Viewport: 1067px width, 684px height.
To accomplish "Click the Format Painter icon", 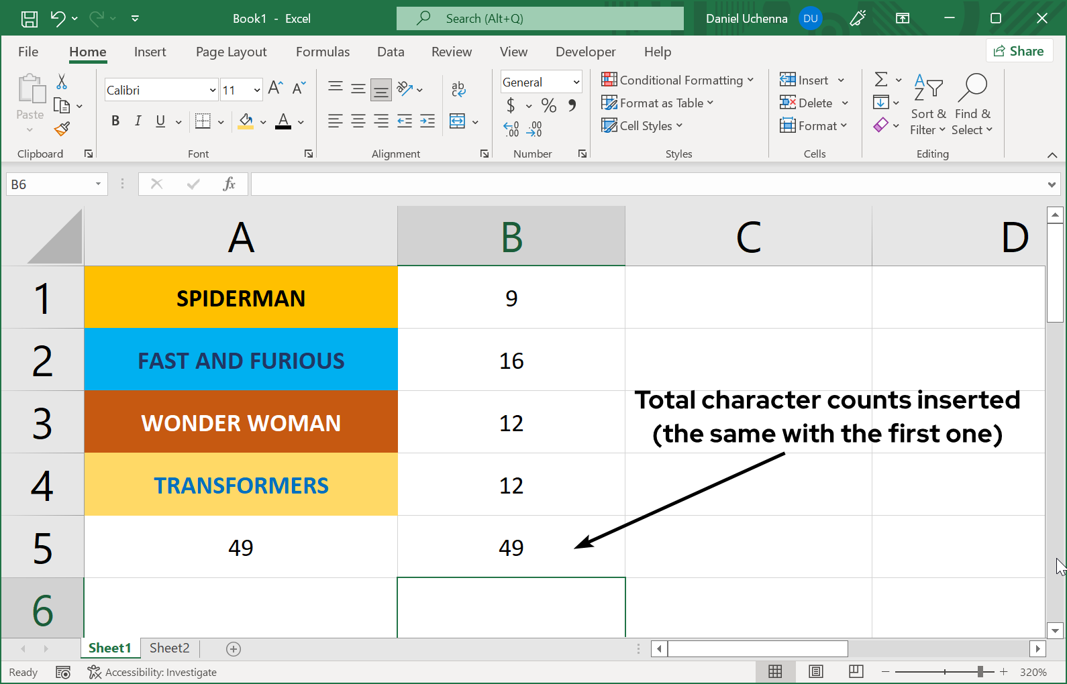I will [x=62, y=129].
